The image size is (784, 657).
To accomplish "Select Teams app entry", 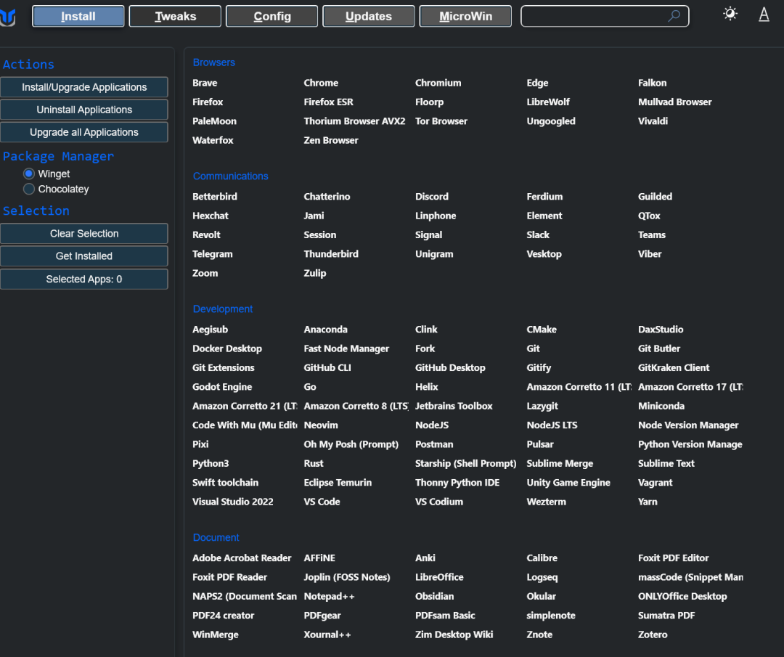I will (651, 235).
